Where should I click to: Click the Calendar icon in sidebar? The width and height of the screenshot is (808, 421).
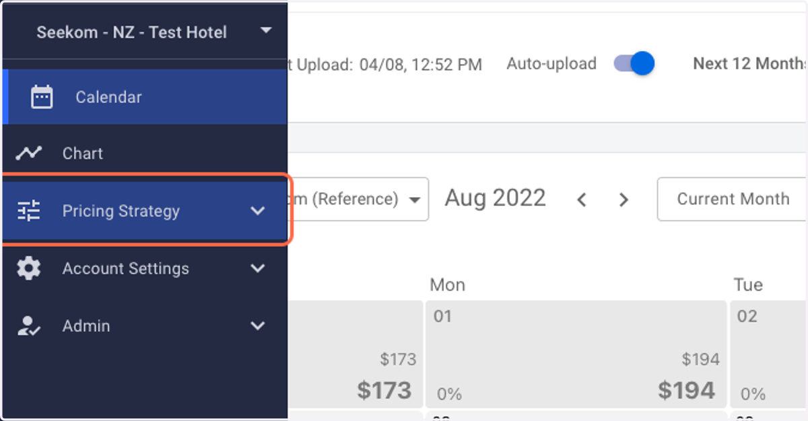point(42,98)
